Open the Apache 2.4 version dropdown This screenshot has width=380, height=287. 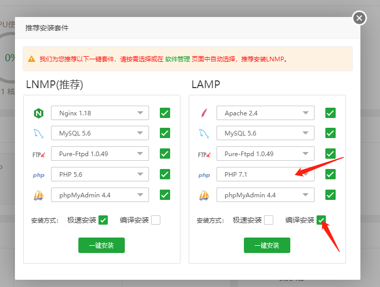tap(266, 113)
